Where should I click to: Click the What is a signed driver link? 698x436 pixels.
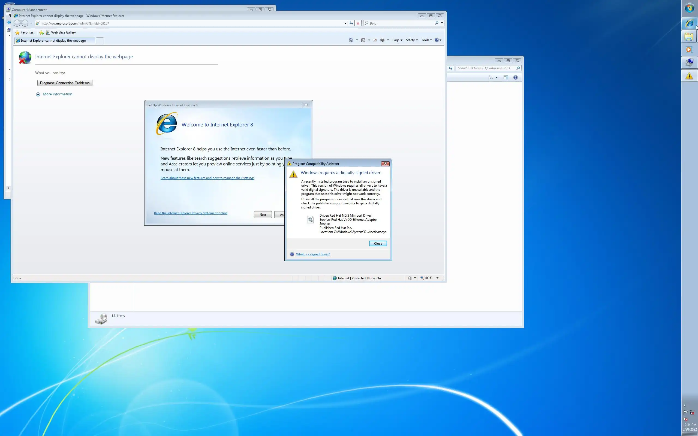point(313,254)
